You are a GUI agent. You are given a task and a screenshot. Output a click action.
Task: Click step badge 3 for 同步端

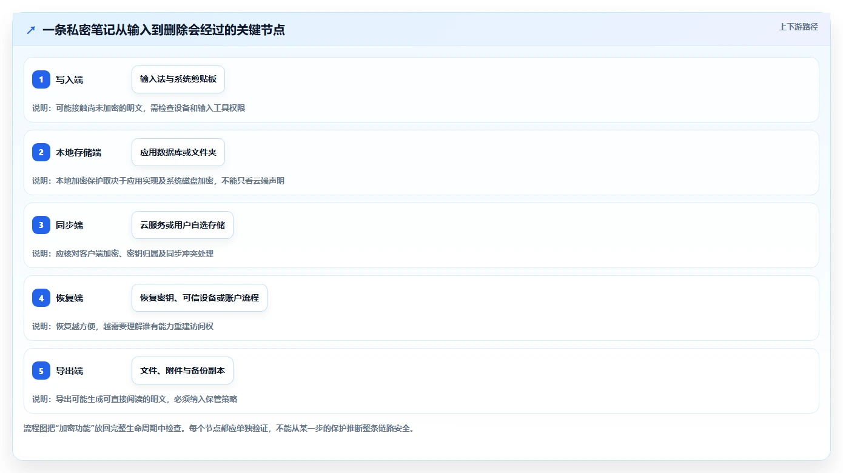tap(41, 225)
